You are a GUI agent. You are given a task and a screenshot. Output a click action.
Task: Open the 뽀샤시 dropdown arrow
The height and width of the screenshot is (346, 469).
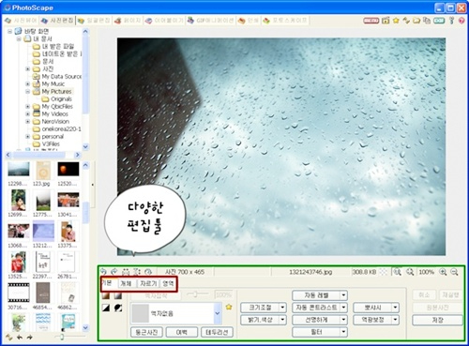click(396, 308)
